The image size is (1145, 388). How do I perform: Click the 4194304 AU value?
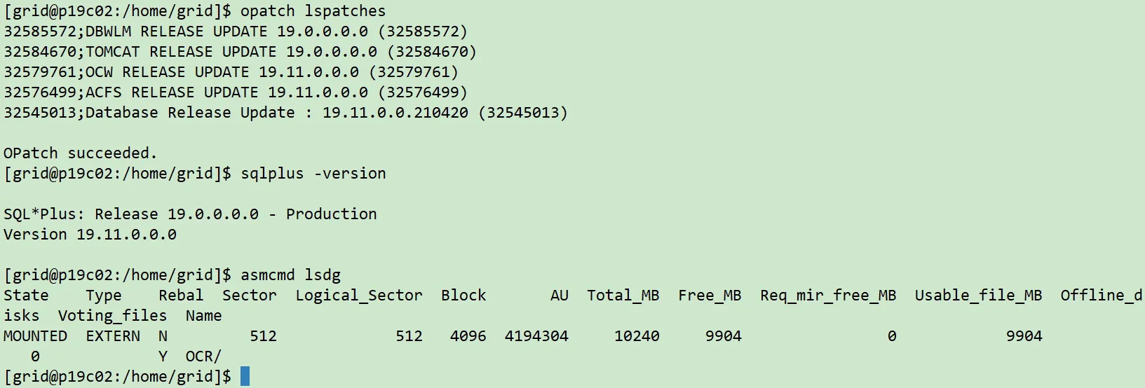coord(536,336)
